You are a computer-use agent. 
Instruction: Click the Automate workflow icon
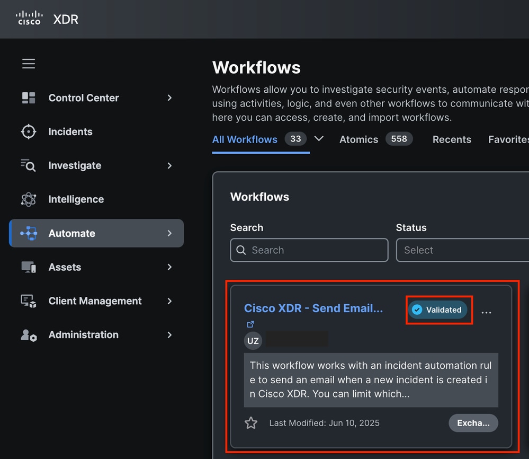pos(29,233)
